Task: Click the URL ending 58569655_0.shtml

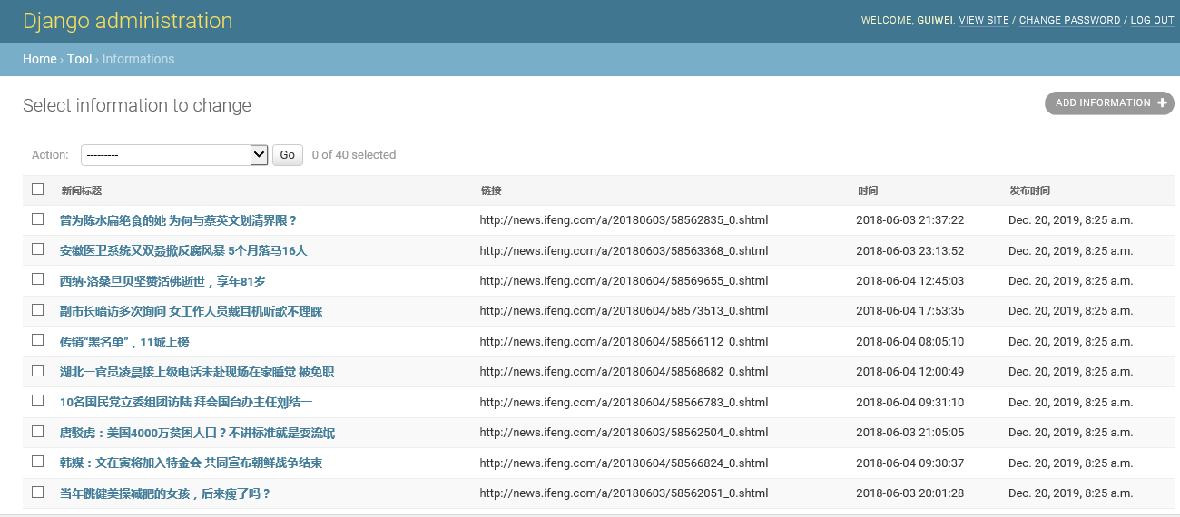Action: pos(624,281)
